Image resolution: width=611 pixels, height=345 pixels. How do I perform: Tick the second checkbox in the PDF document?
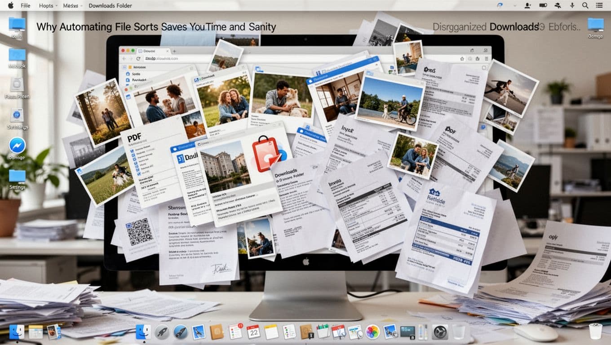point(134,155)
